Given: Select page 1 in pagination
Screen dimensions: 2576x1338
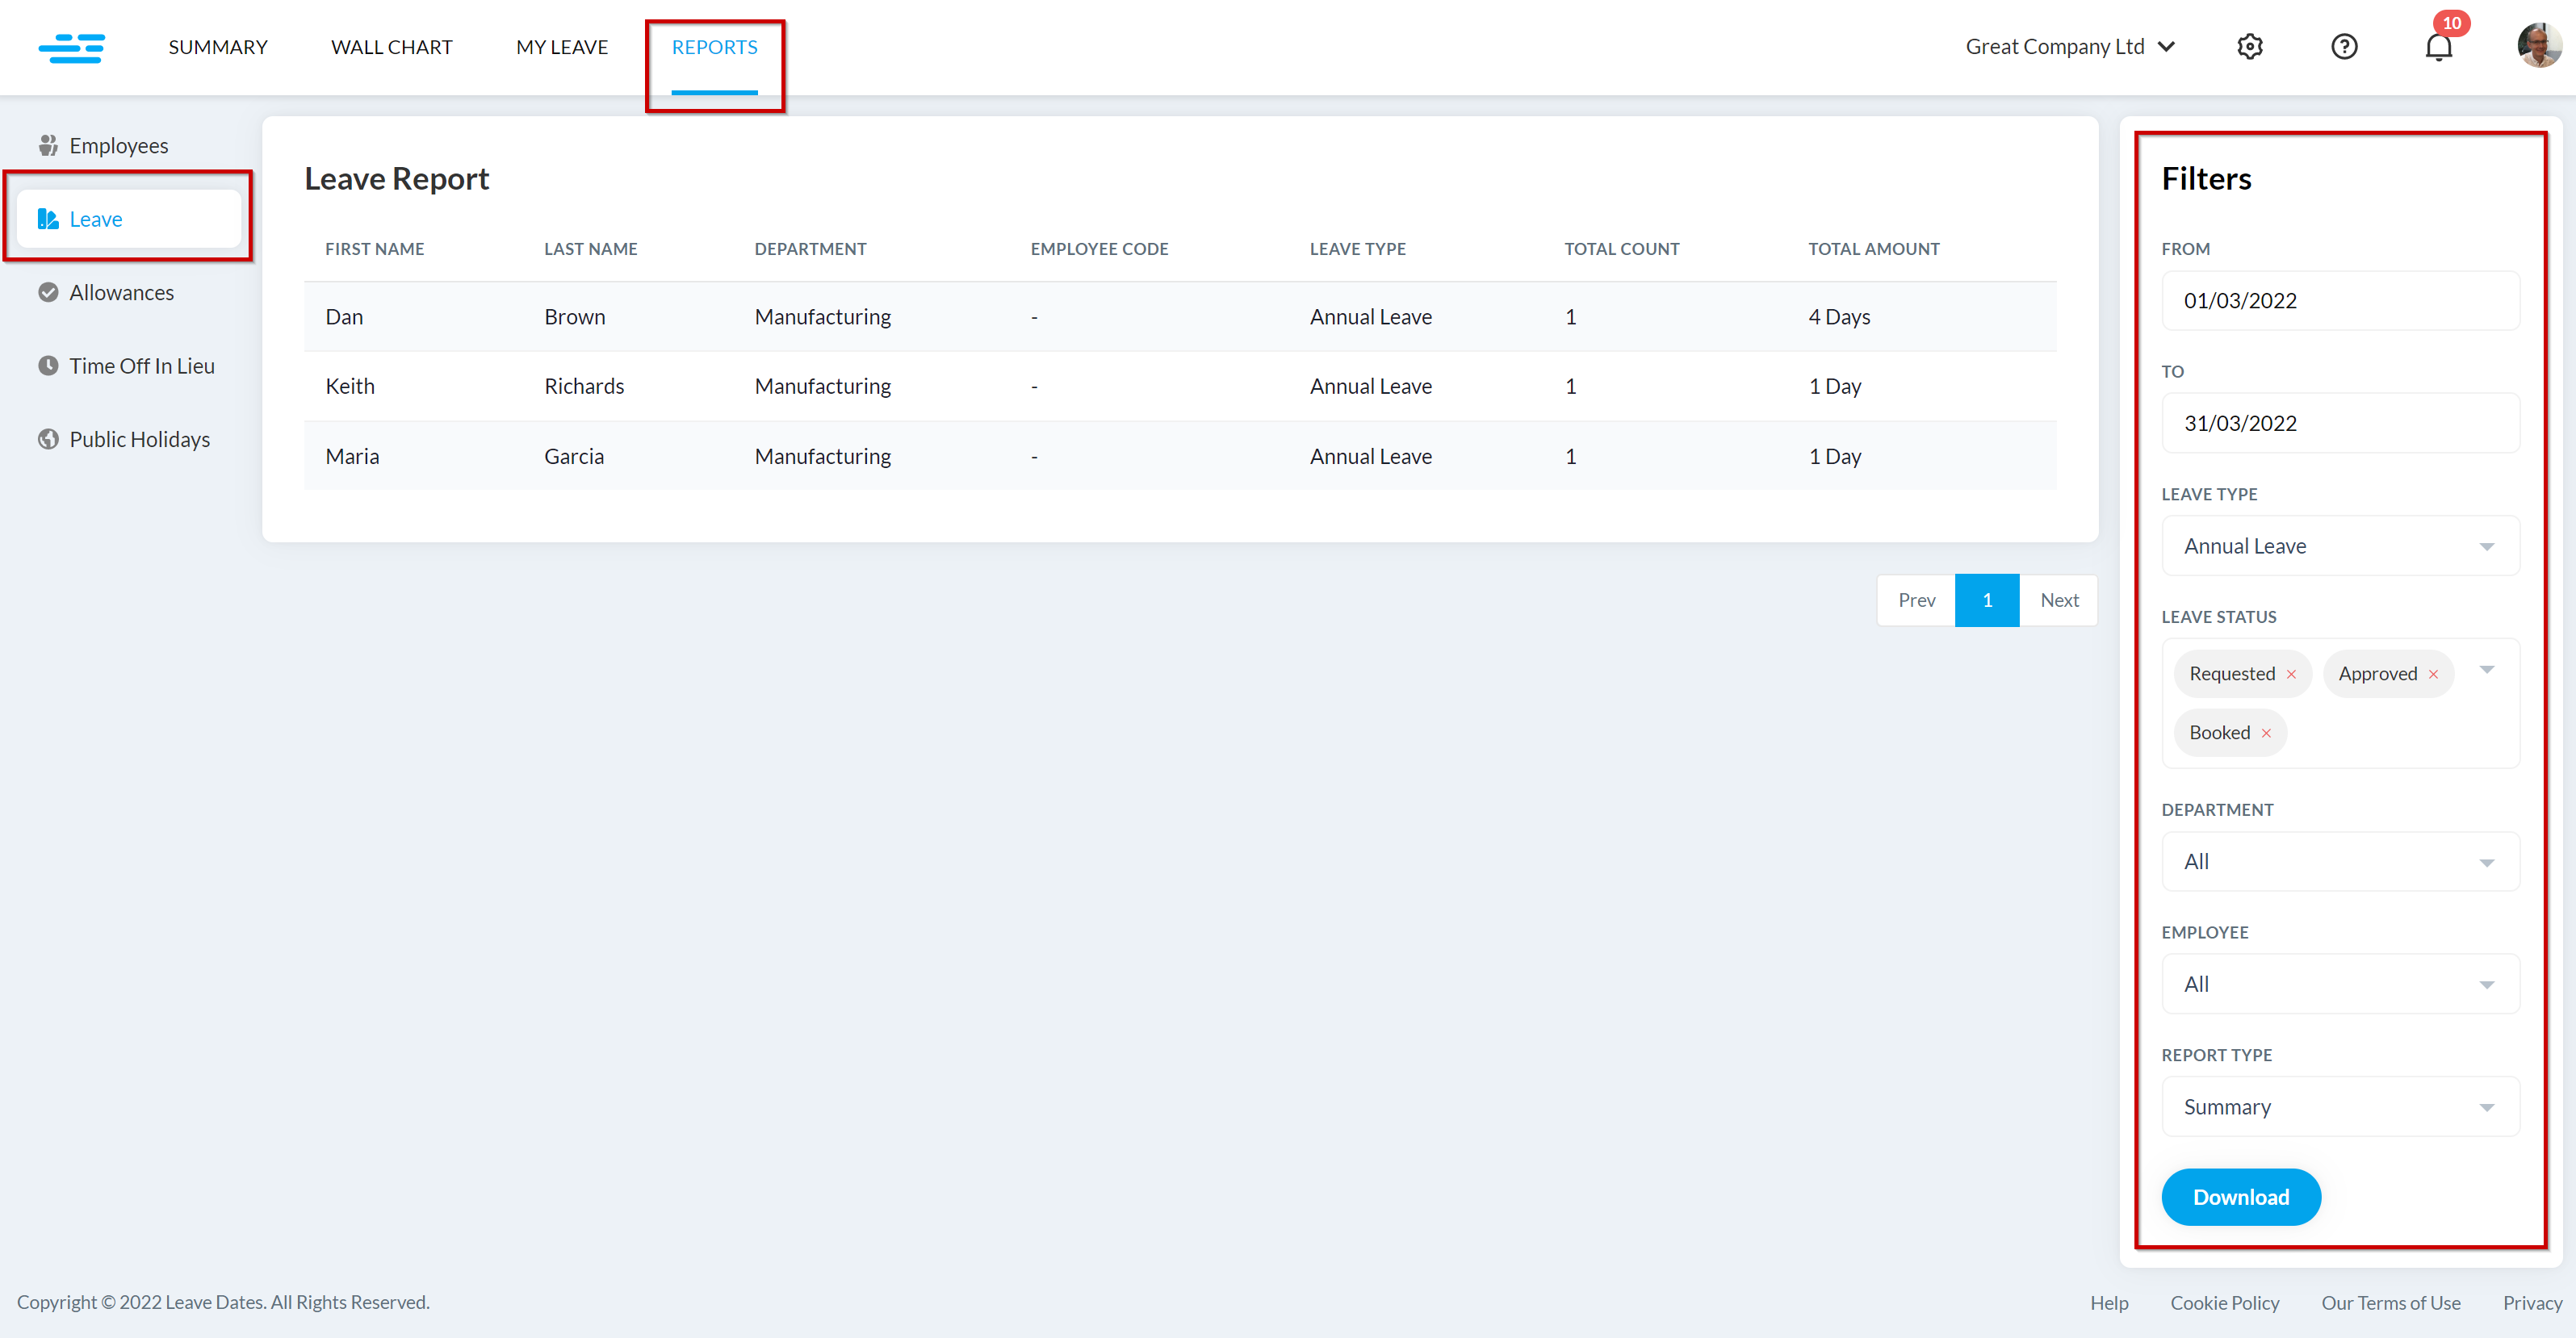Looking at the screenshot, I should (1987, 600).
